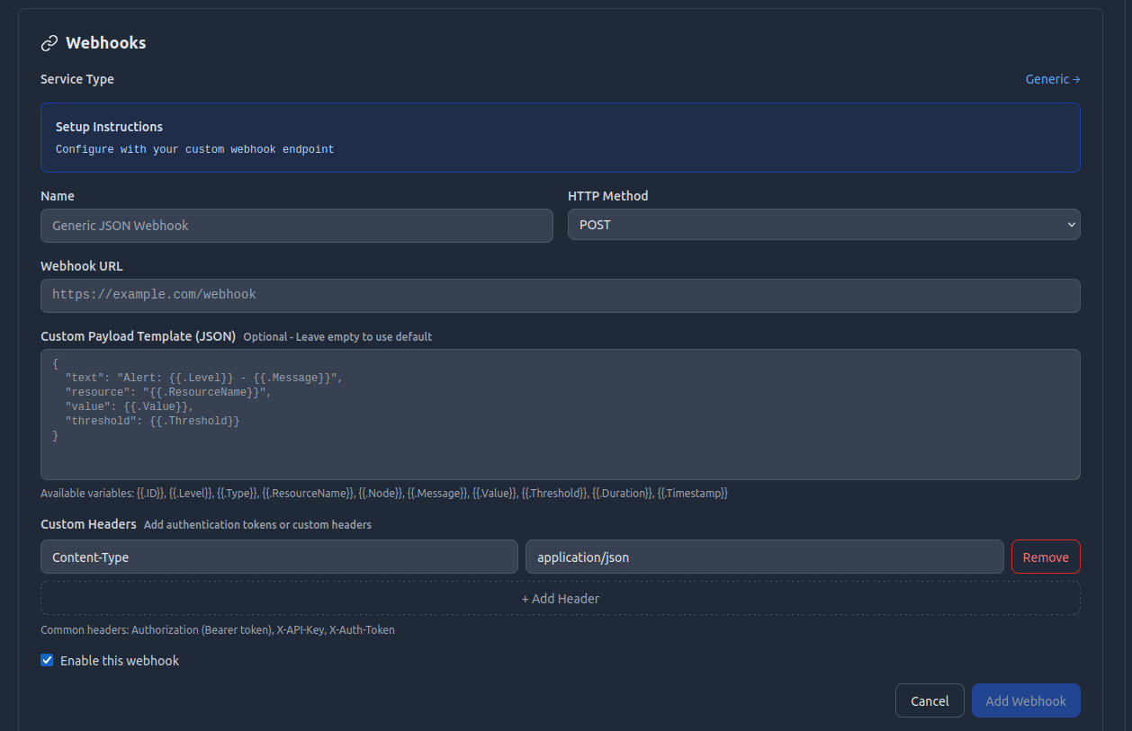The width and height of the screenshot is (1132, 731).
Task: Click the chain-link icon beside Webhooks
Action: 49,43
